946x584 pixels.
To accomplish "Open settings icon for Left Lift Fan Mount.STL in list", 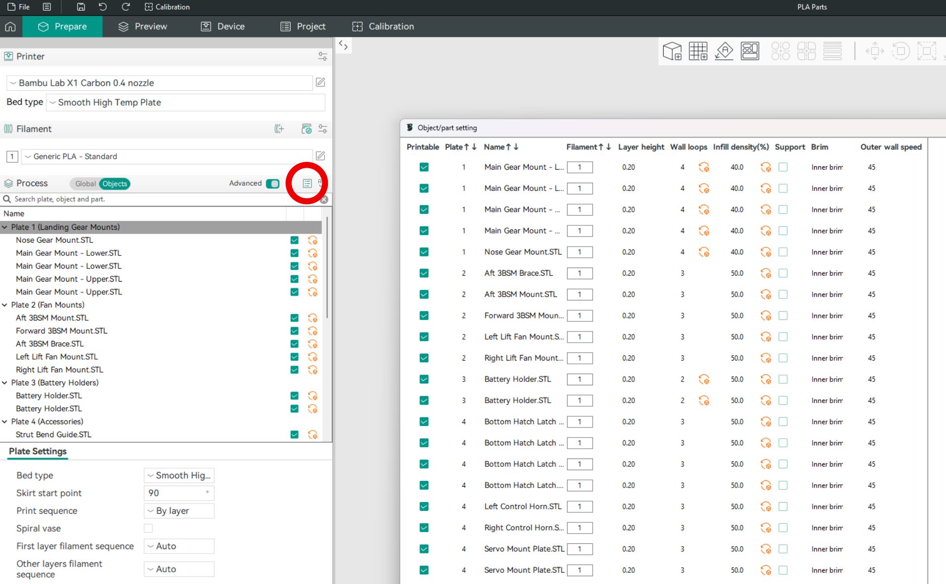I will 313,357.
